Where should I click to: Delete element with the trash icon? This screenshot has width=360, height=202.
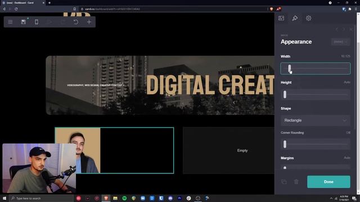296,182
